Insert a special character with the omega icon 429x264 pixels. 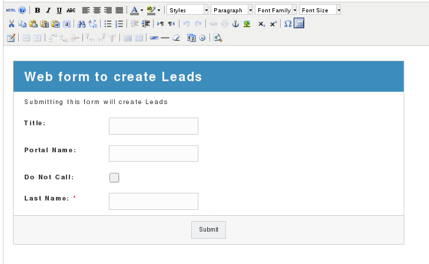pos(288,24)
